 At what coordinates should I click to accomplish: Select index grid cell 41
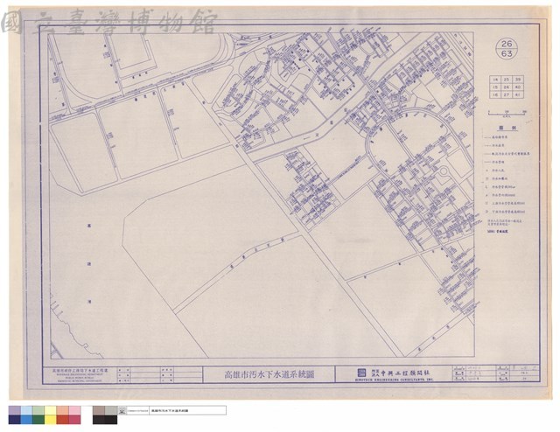click(x=518, y=95)
